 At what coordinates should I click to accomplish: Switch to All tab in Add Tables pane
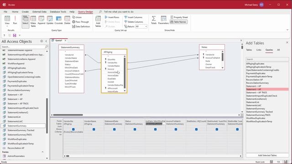pos(278,50)
